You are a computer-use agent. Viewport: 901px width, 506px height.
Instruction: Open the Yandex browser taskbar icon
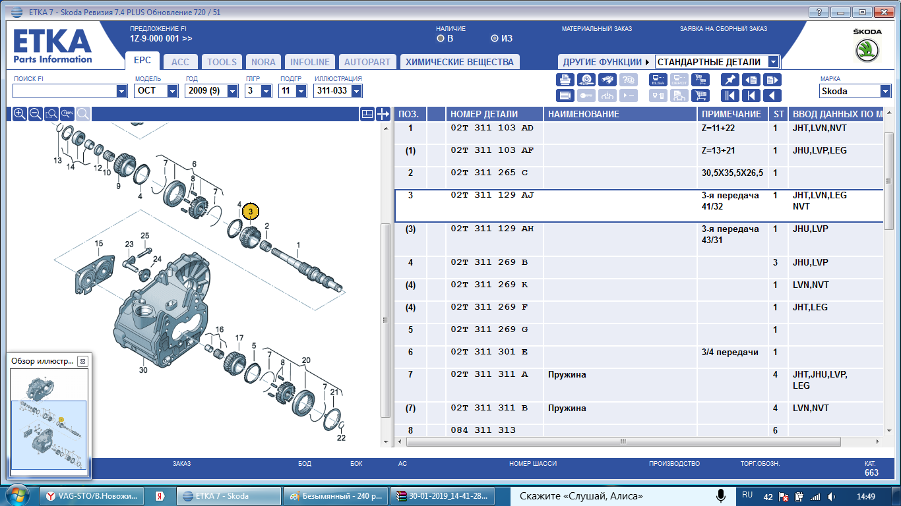coord(159,496)
